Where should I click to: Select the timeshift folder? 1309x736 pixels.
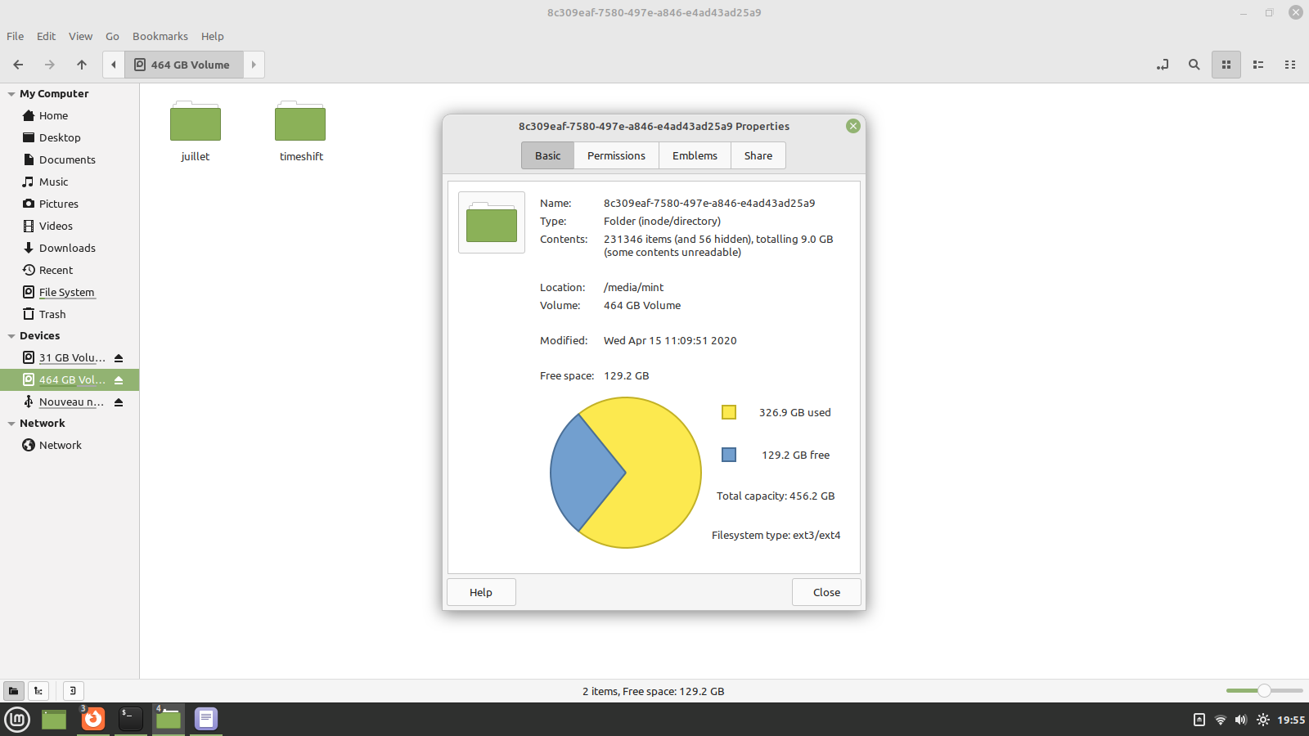click(300, 131)
